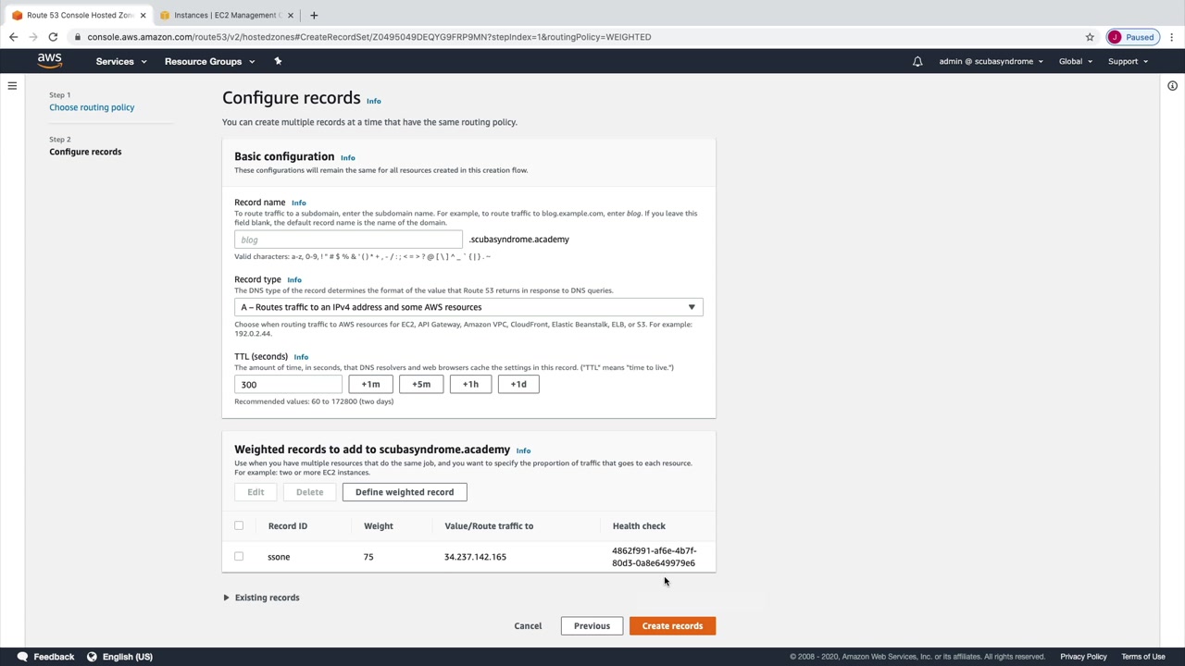Close the Route 53 Console tab

click(x=143, y=15)
